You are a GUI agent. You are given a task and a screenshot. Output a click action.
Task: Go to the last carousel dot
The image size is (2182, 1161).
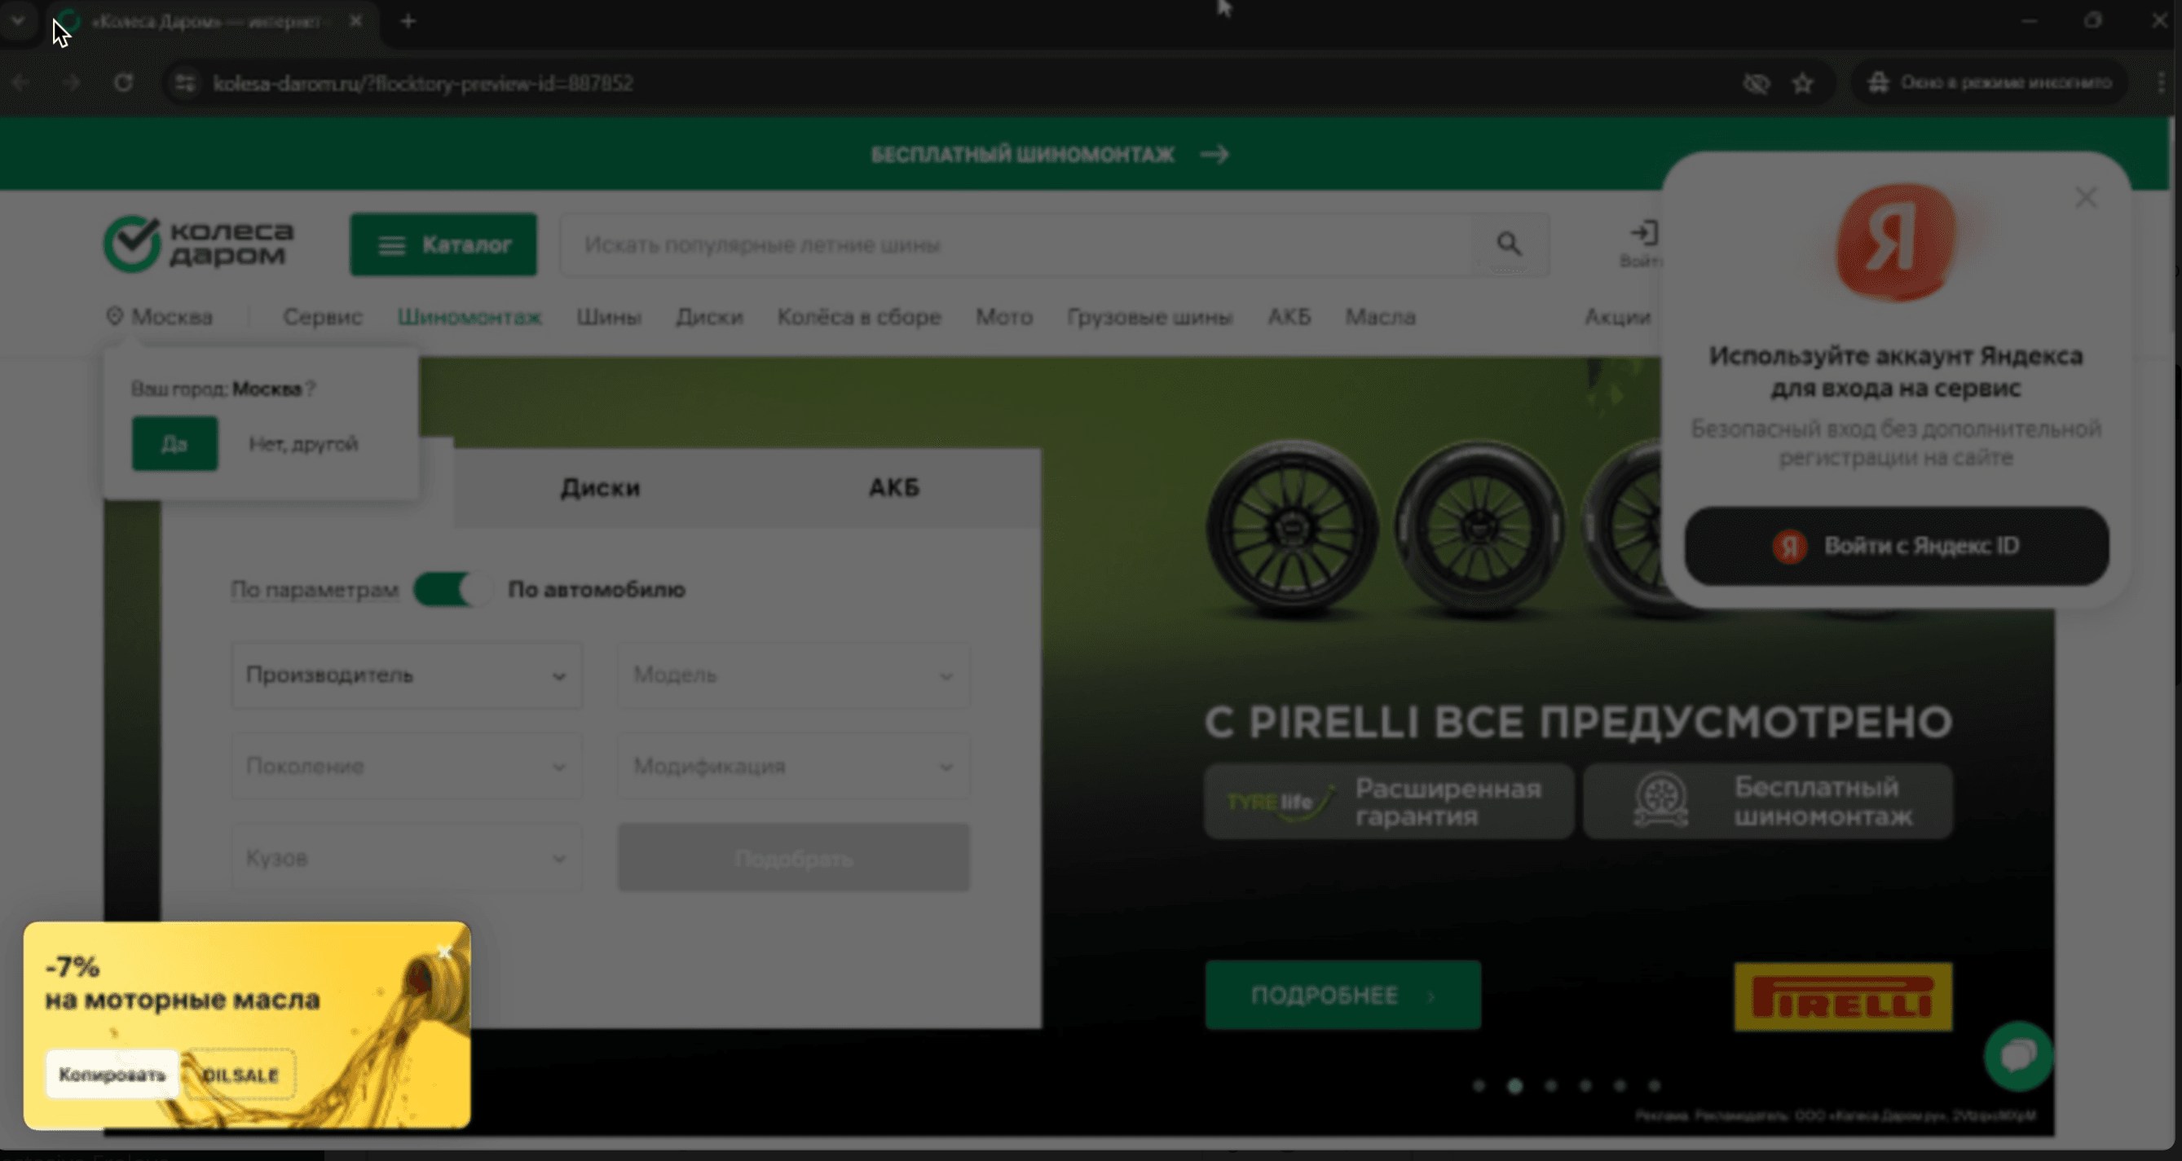1655,1085
